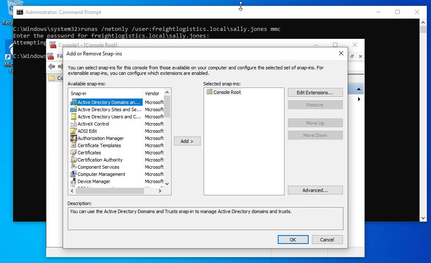Select Active Directory Domains and Trusts snap-in icon
431x263 pixels.
point(74,102)
